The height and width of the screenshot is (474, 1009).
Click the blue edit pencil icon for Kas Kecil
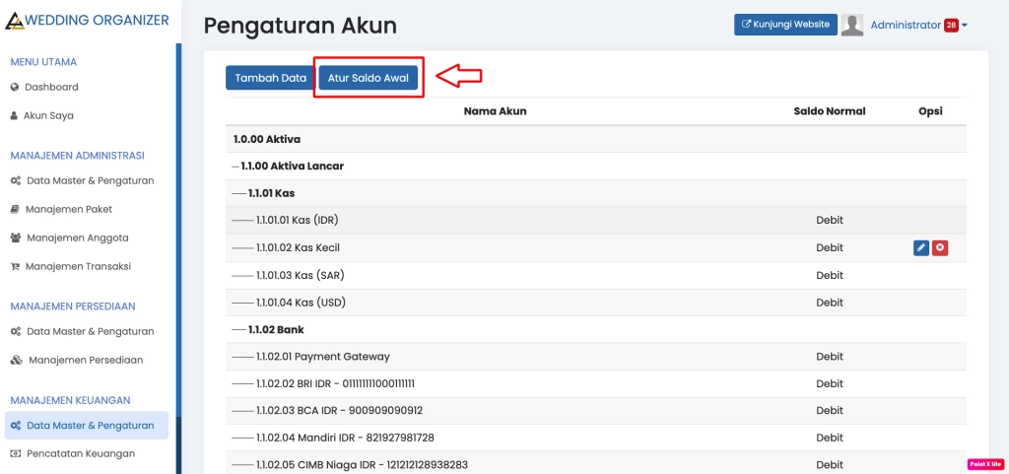(x=921, y=248)
